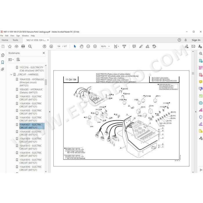Open the Window menu
Image resolution: width=203 pixels, height=203 pixels.
point(25,36)
